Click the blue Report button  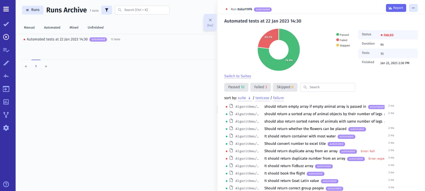396,8
